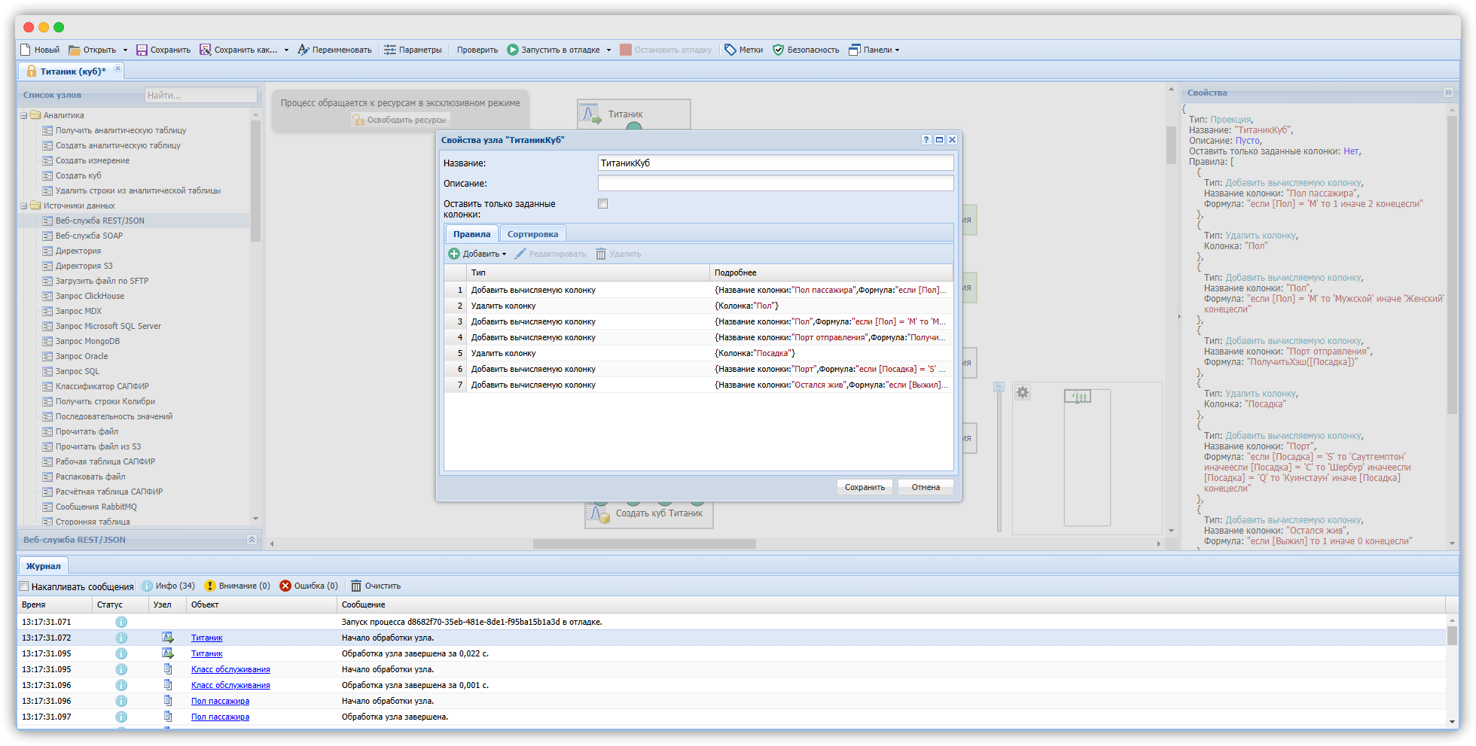
Task: Click canvas horizontal scrollbar thumb
Action: [x=645, y=544]
